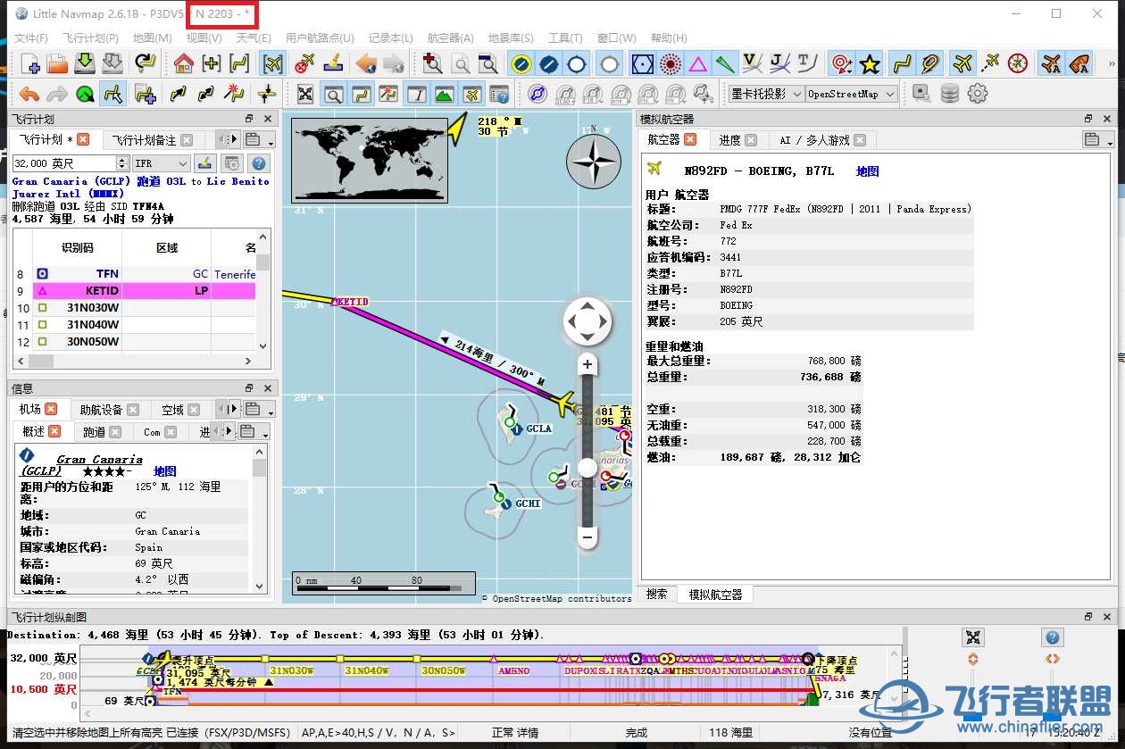Viewport: 1125px width, 749px height.
Task: Open the 地图(M) menu
Action: pyautogui.click(x=152, y=37)
